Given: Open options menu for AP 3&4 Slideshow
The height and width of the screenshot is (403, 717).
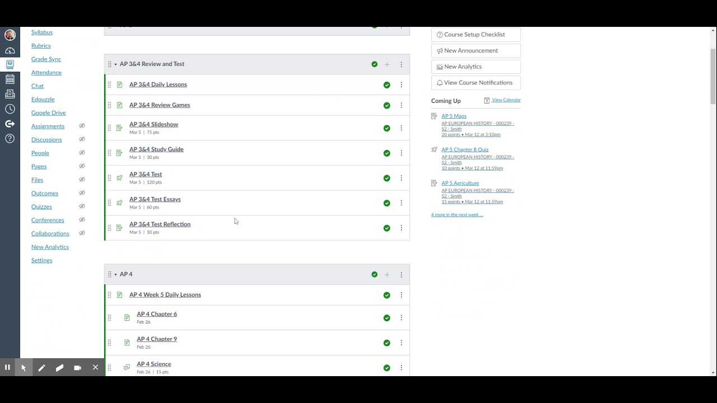Looking at the screenshot, I should 401,128.
